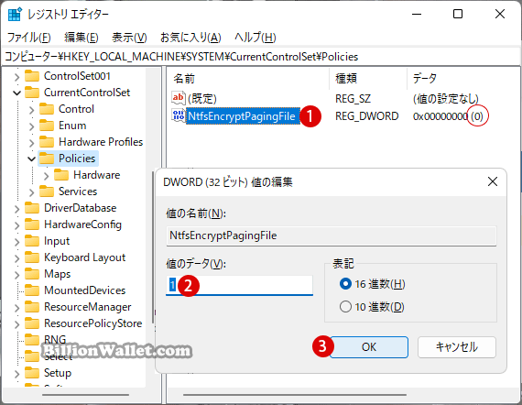Select the 16 進数 (hexadecimal) radio button
The height and width of the screenshot is (405, 522).
(x=345, y=284)
